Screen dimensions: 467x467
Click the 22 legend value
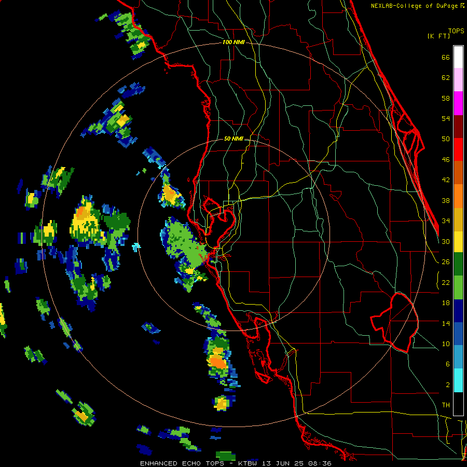(x=446, y=282)
